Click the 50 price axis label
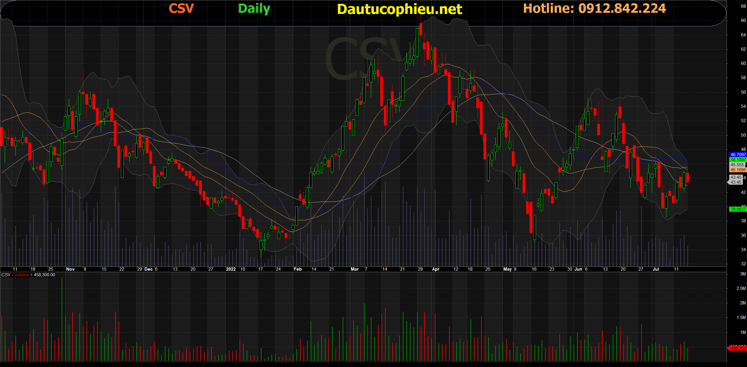Viewport: 747px width, 367px height. [743, 135]
